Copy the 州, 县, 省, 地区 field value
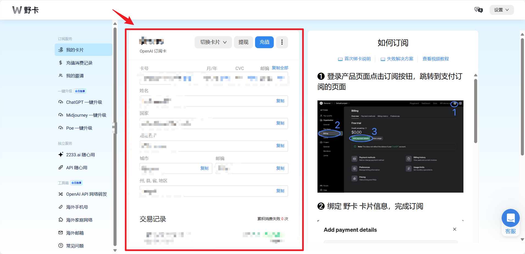Image resolution: width=525 pixels, height=254 pixels. pyautogui.click(x=280, y=191)
